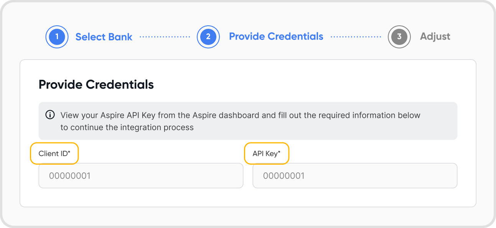Click the bold Provide Credentials card heading
The height and width of the screenshot is (228, 496).
pos(96,84)
